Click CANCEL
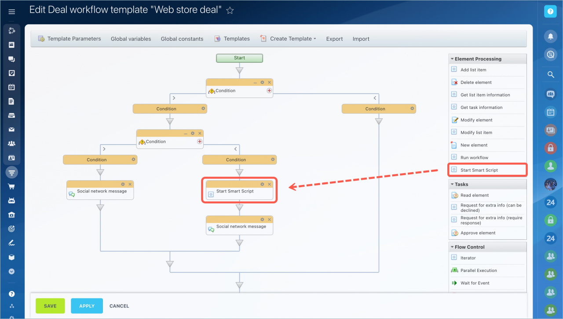Screen dimensions: 563x319 [x=119, y=306]
